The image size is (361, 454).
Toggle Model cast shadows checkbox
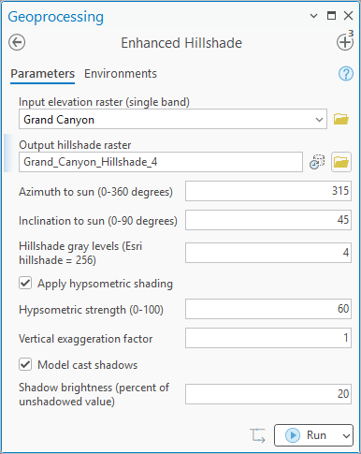25,364
